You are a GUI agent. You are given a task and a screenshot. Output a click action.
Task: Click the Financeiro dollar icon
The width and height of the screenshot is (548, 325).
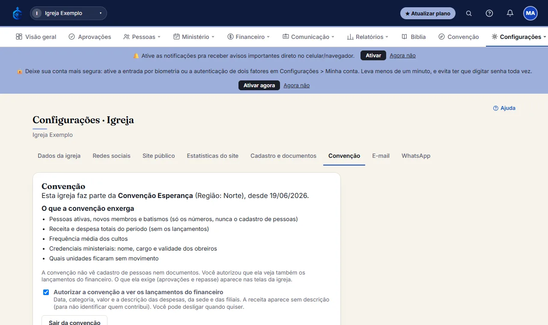coord(230,37)
